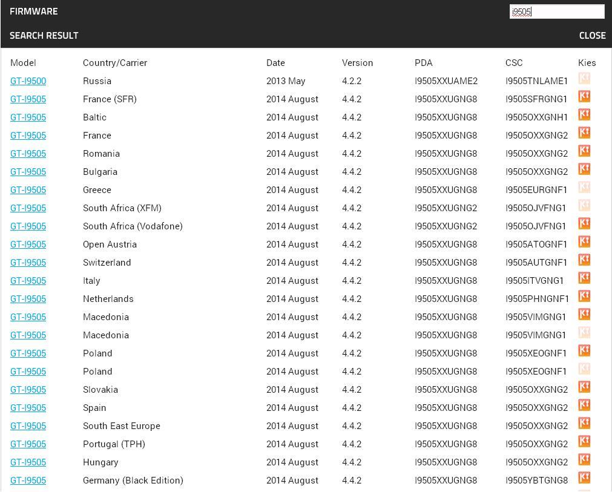
Task: Click the Kies icon in the Switzerland row
Action: point(584,260)
